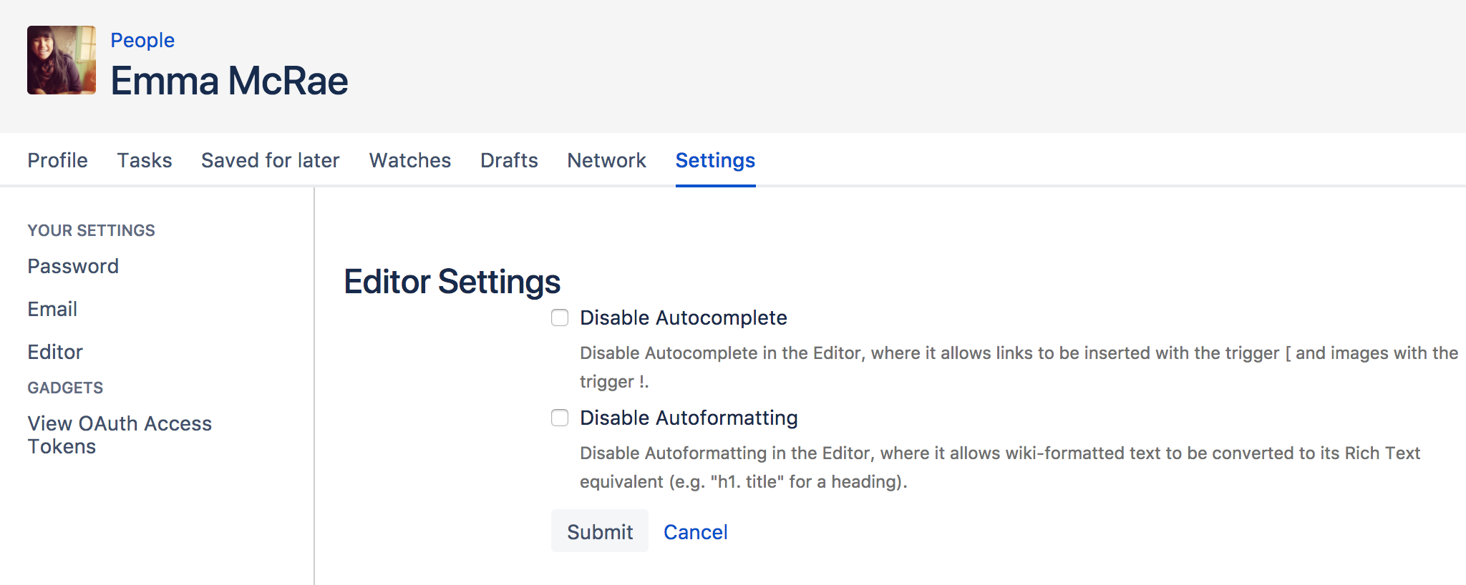
Task: Select the Editor item in the sidebar
Action: (x=55, y=352)
